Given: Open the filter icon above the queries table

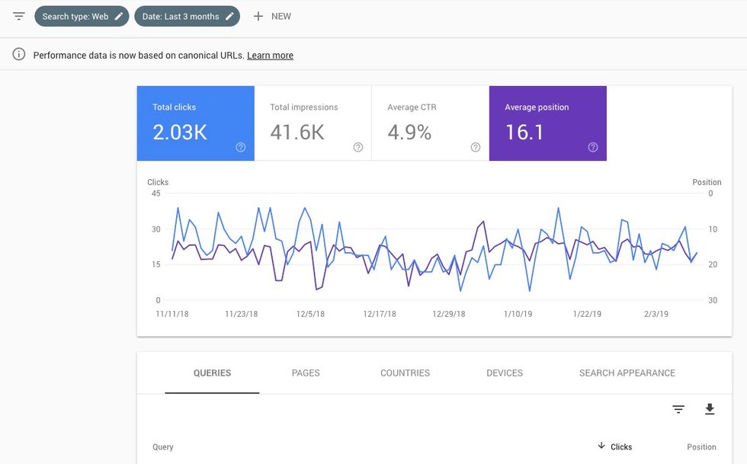Looking at the screenshot, I should click(x=678, y=409).
